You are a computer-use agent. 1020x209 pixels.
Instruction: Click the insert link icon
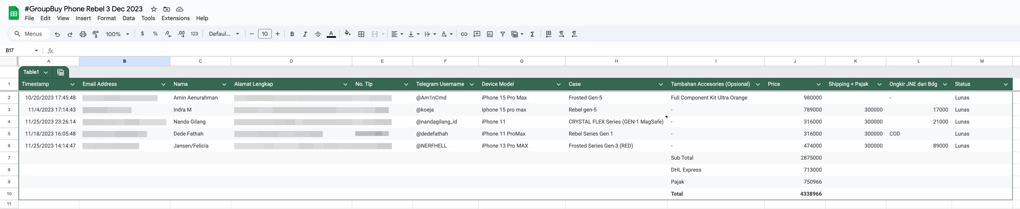click(464, 34)
